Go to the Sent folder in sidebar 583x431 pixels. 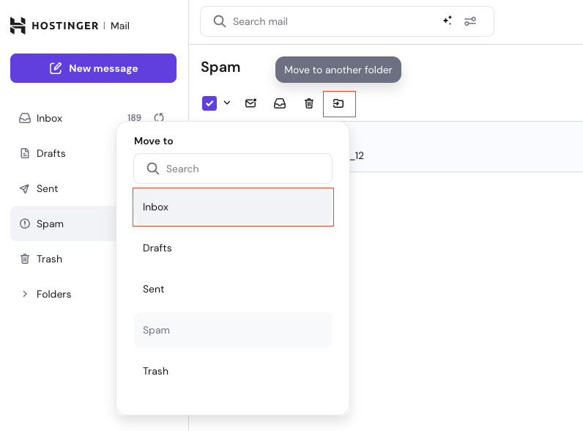(x=47, y=188)
